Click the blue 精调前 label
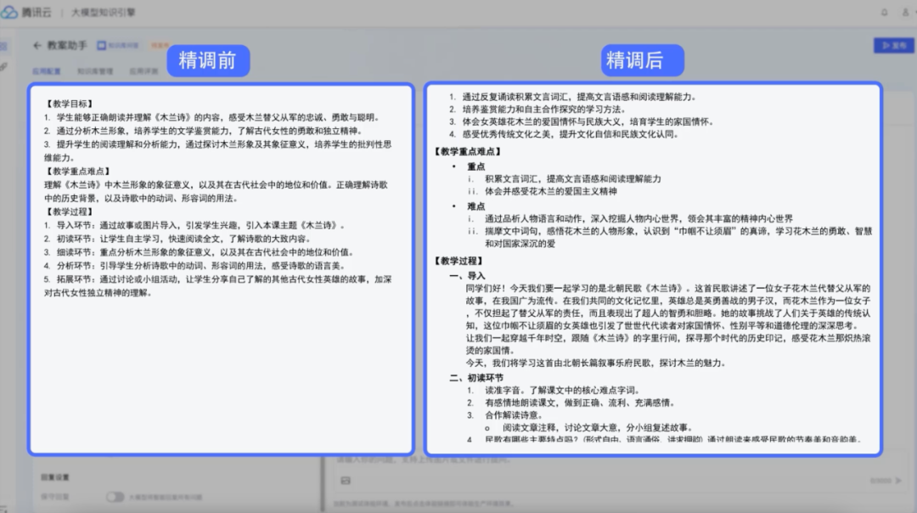Image resolution: width=917 pixels, height=513 pixels. click(x=207, y=60)
